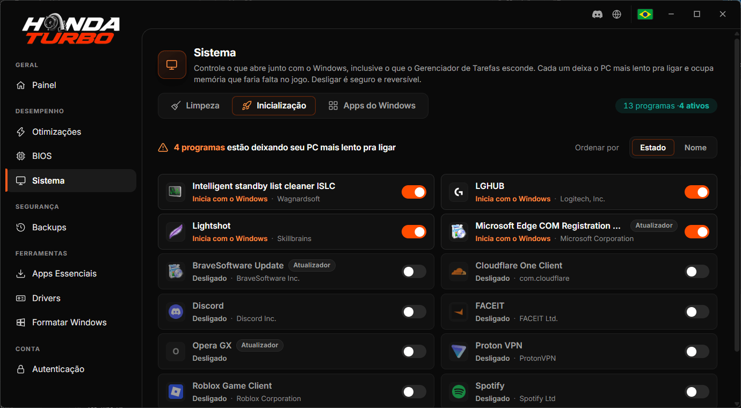This screenshot has width=741, height=408.
Task: Click the globe website icon
Action: click(617, 14)
